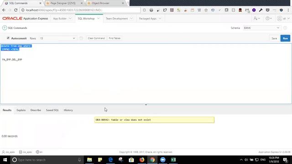292x164 pixels.
Task: Switch to Object Browser browser tab
Action: tap(100, 3)
